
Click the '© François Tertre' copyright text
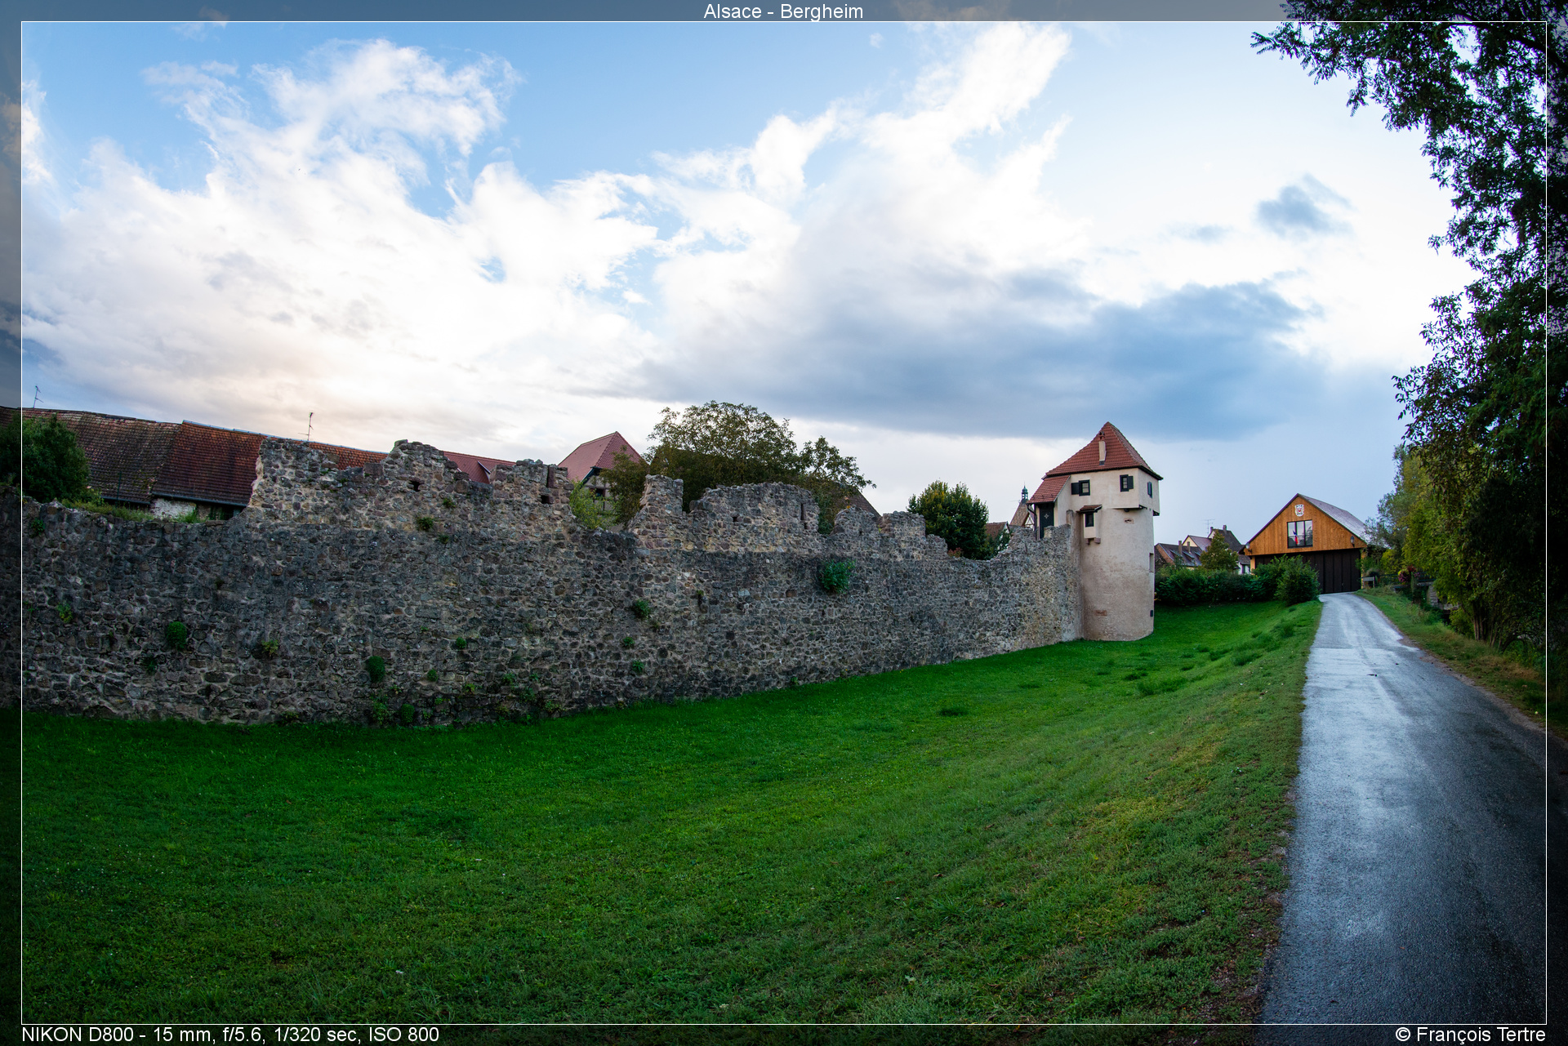[1470, 1035]
